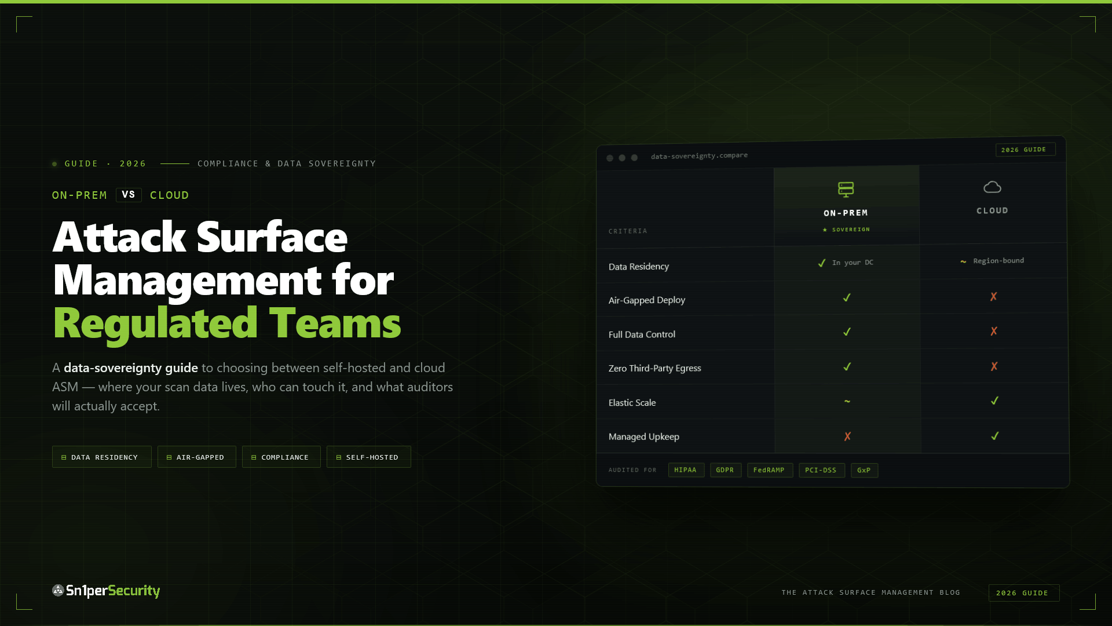1112x626 pixels.
Task: Click the 'Managed Upkeep' criteria row label
Action: (644, 437)
